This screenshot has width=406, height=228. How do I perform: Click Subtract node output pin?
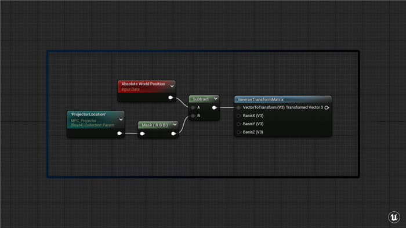(215, 107)
